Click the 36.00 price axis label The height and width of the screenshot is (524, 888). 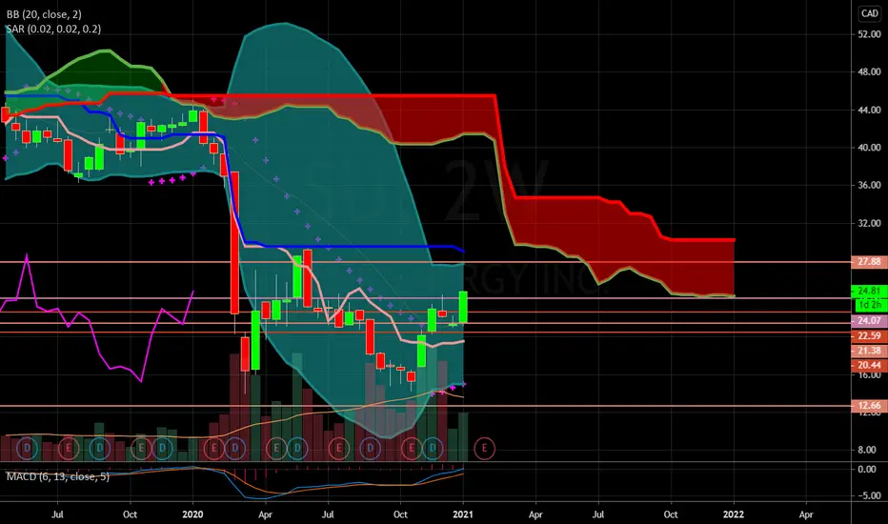pos(869,185)
